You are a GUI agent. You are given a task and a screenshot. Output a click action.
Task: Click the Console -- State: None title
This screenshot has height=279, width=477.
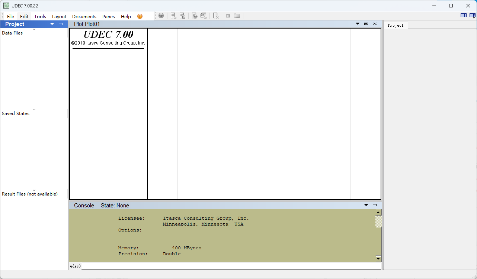(102, 206)
